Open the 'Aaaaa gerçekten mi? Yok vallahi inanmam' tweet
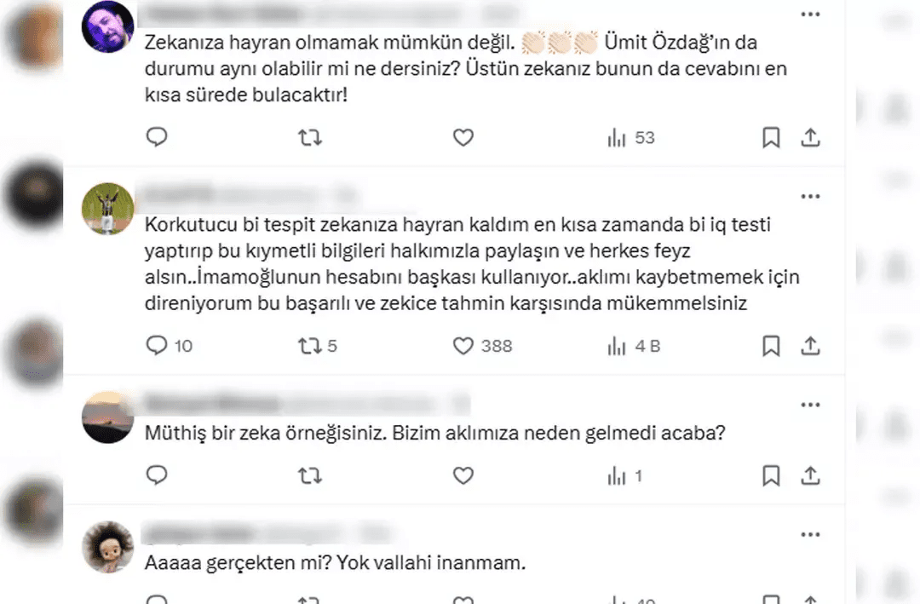 [335, 563]
